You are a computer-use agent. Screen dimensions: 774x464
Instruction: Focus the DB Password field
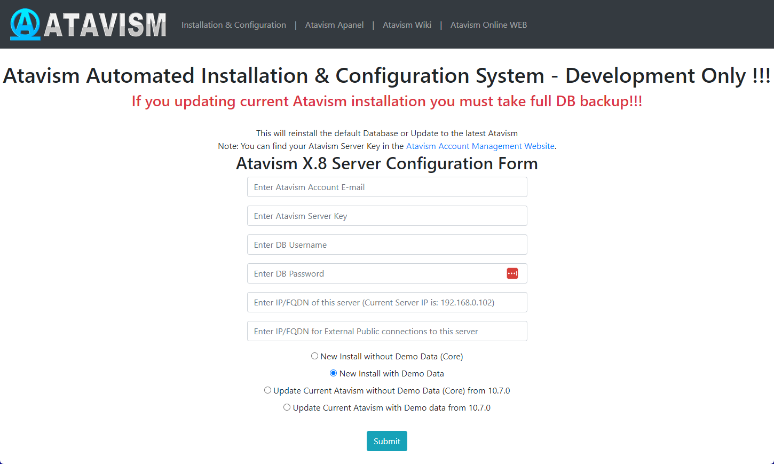point(374,274)
